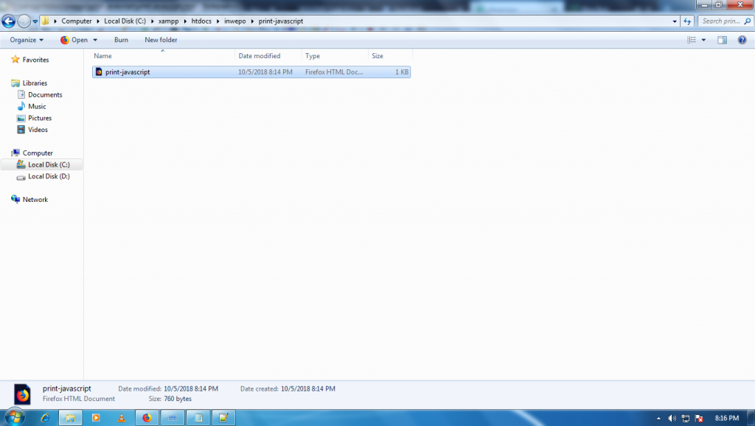Open the Documents library
This screenshot has height=426, width=755.
pyautogui.click(x=45, y=95)
